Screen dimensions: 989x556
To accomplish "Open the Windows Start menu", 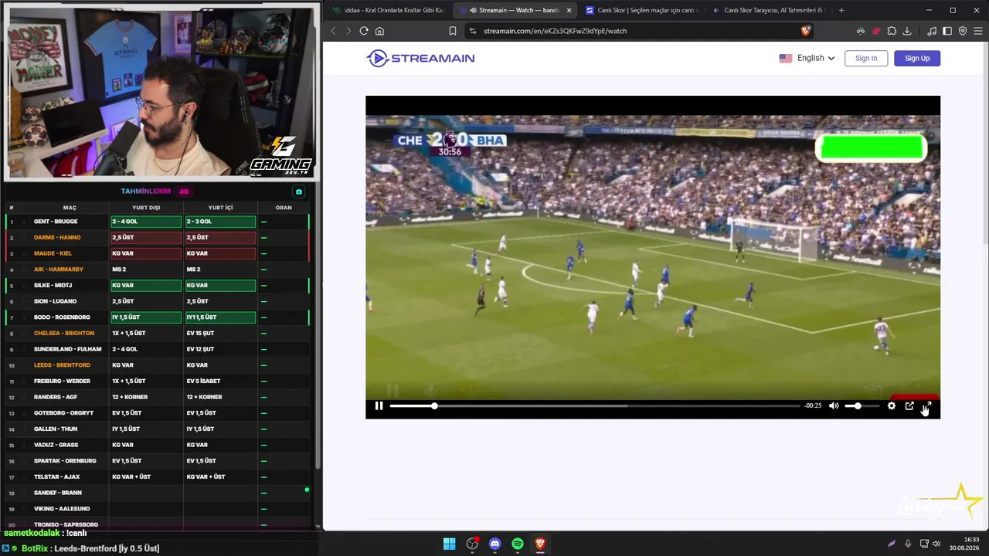I will pyautogui.click(x=449, y=544).
